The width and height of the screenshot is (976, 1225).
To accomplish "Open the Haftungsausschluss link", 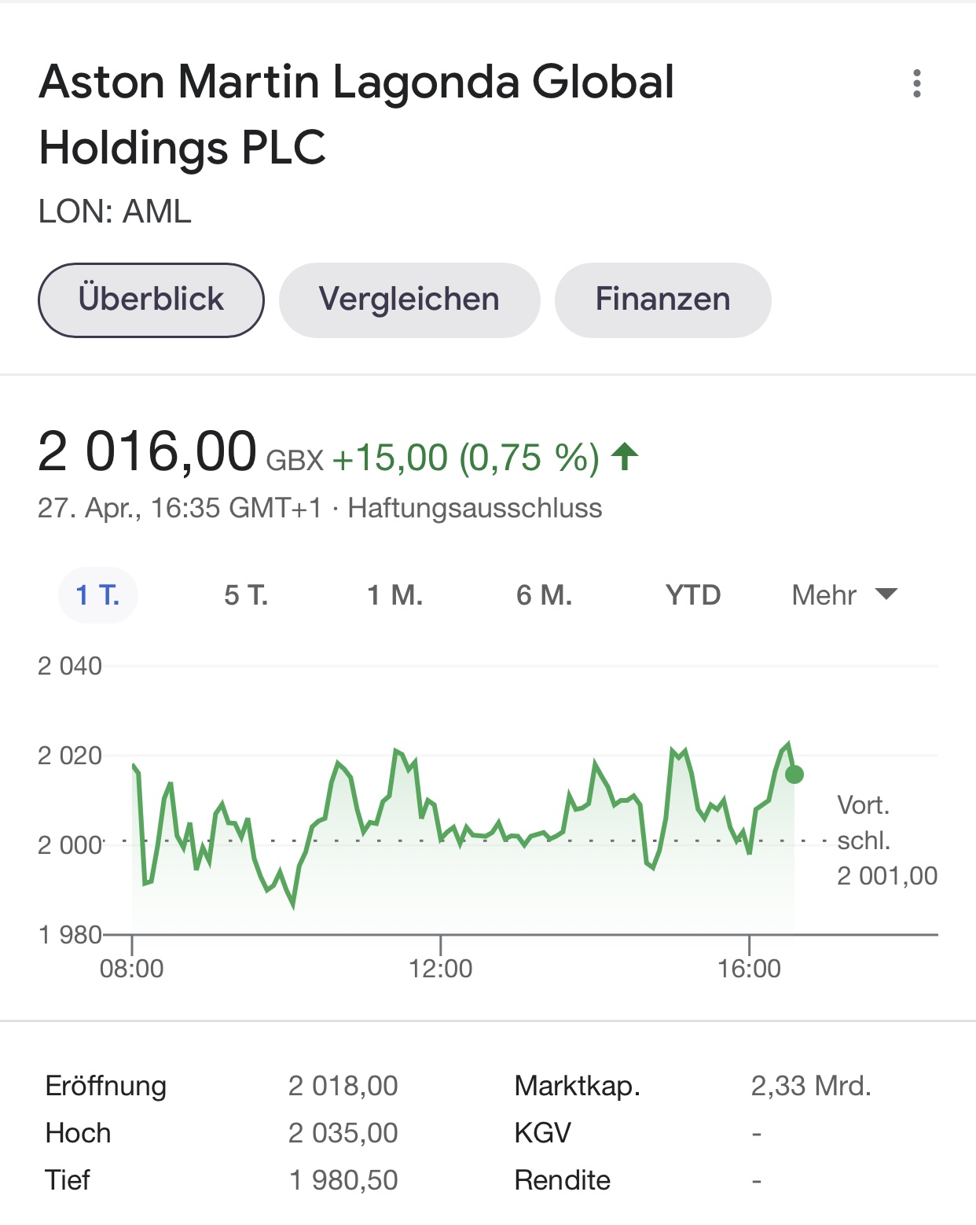I will point(475,508).
